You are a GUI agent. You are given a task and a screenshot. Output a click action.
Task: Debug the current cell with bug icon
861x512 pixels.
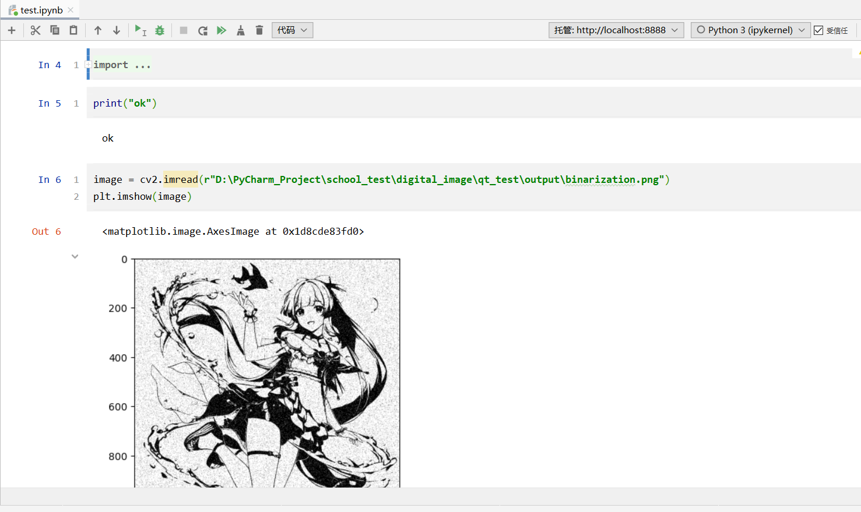[160, 30]
